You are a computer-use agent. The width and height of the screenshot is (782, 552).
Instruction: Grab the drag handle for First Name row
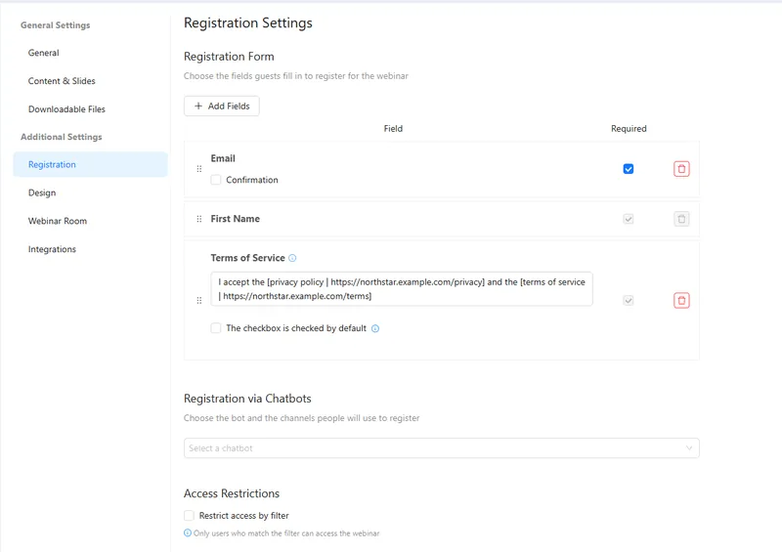click(x=199, y=219)
